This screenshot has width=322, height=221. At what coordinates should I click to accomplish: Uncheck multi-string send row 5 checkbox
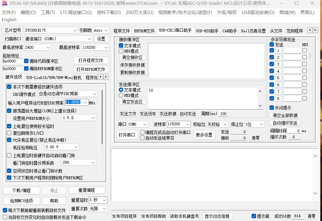(272, 78)
